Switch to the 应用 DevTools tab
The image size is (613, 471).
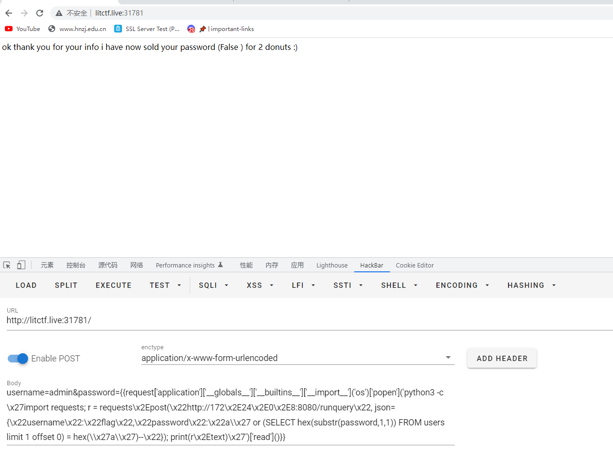click(x=298, y=265)
